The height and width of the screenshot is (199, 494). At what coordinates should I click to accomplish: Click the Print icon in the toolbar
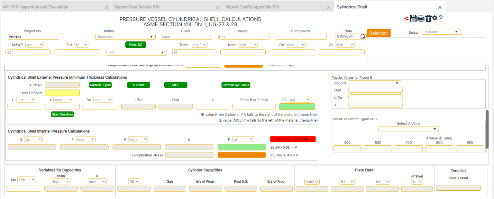click(x=421, y=18)
